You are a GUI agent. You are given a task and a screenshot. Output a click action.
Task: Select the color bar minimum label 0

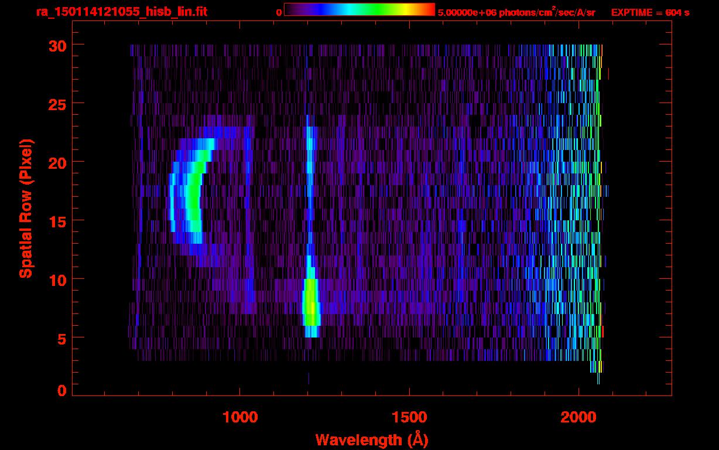tap(279, 12)
